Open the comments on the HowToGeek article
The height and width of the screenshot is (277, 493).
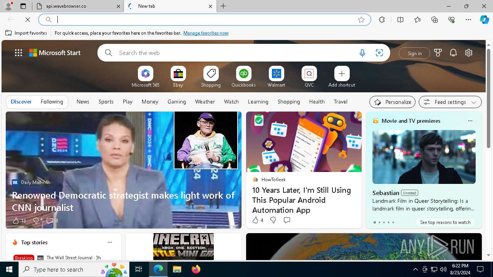coord(287,220)
